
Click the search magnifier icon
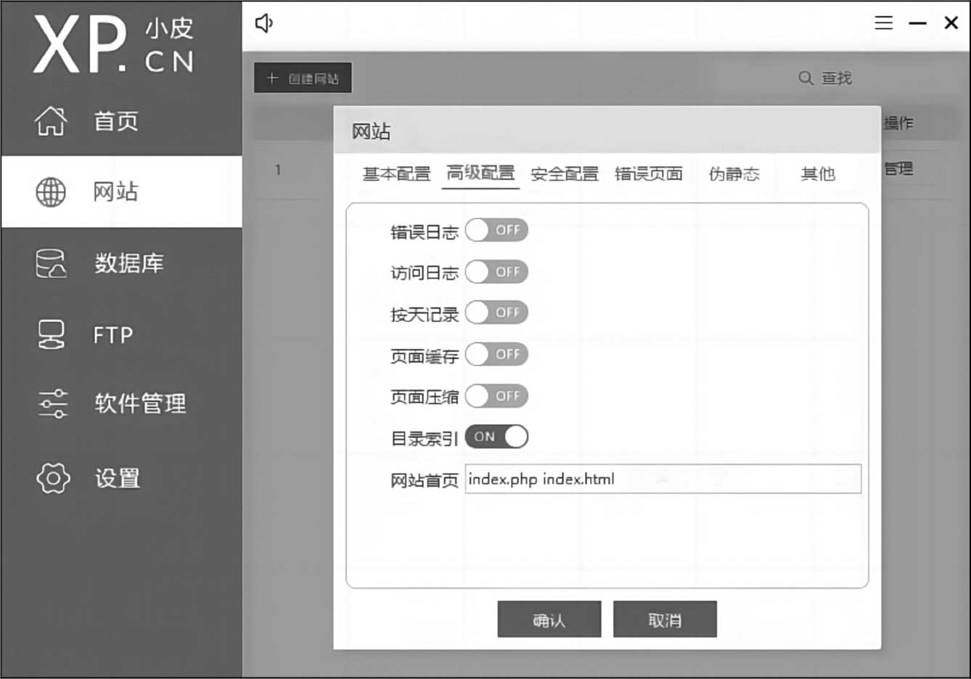click(806, 78)
